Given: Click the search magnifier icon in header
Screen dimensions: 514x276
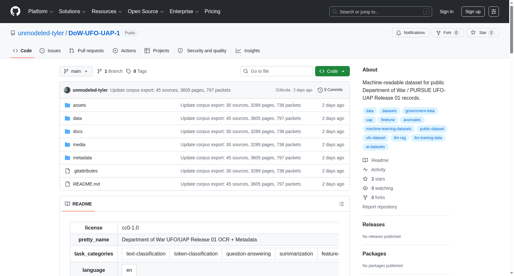Looking at the screenshot, I should click(x=335, y=12).
